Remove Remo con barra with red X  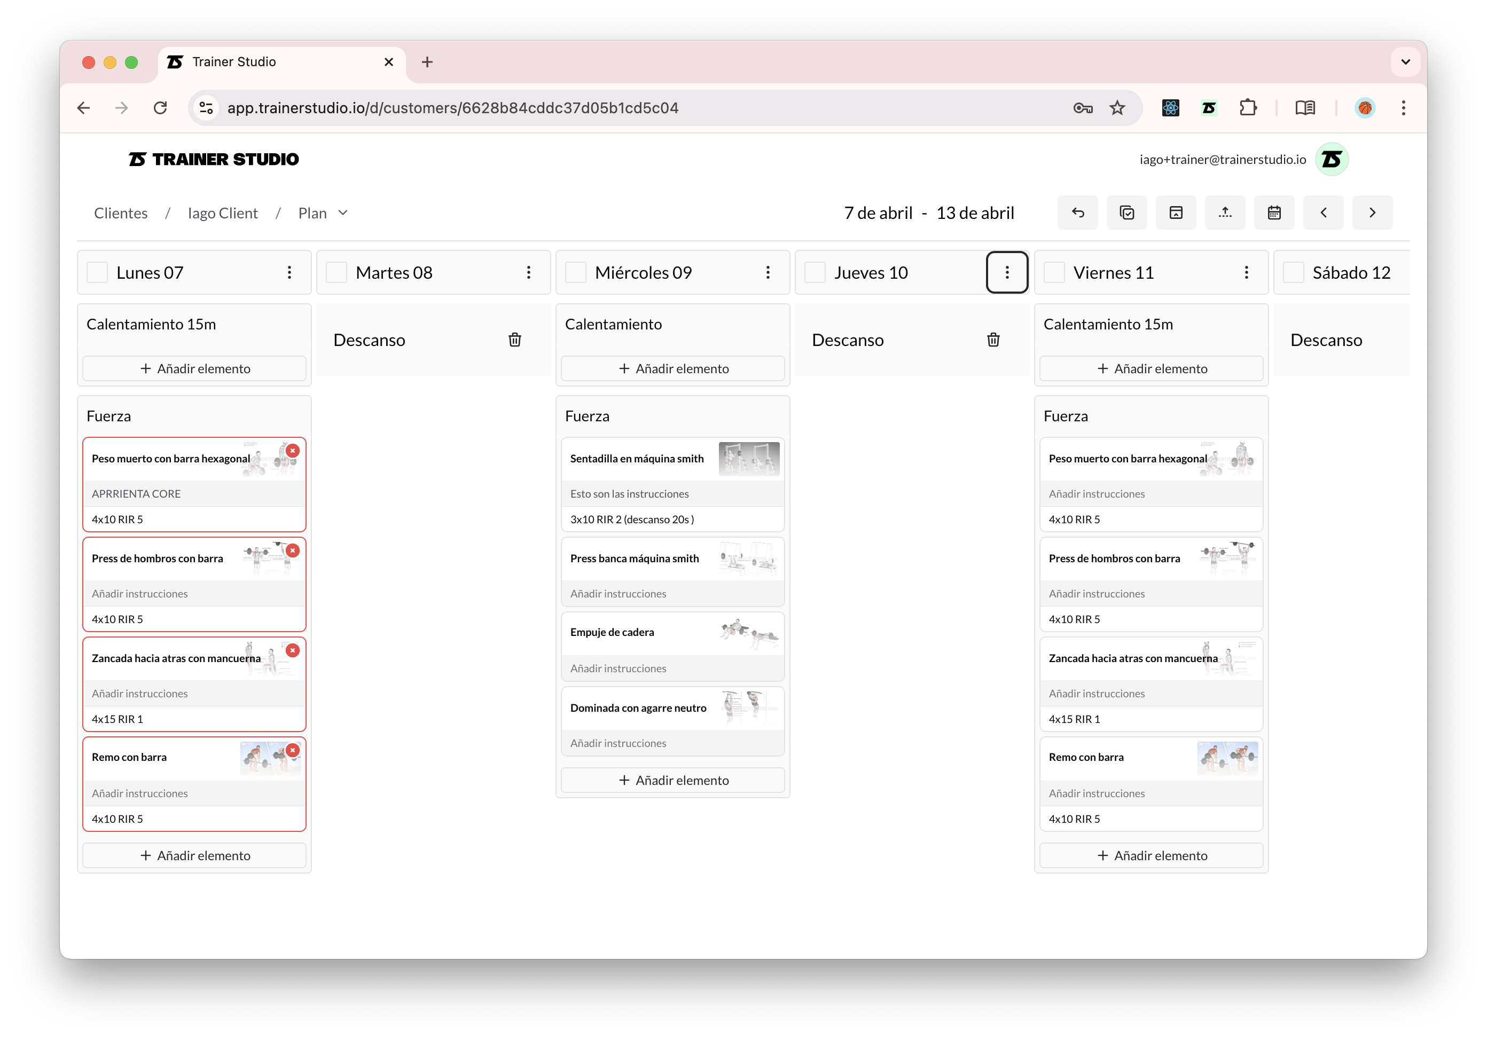[x=293, y=750]
